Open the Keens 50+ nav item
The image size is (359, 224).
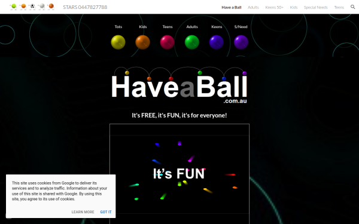pos(274,7)
